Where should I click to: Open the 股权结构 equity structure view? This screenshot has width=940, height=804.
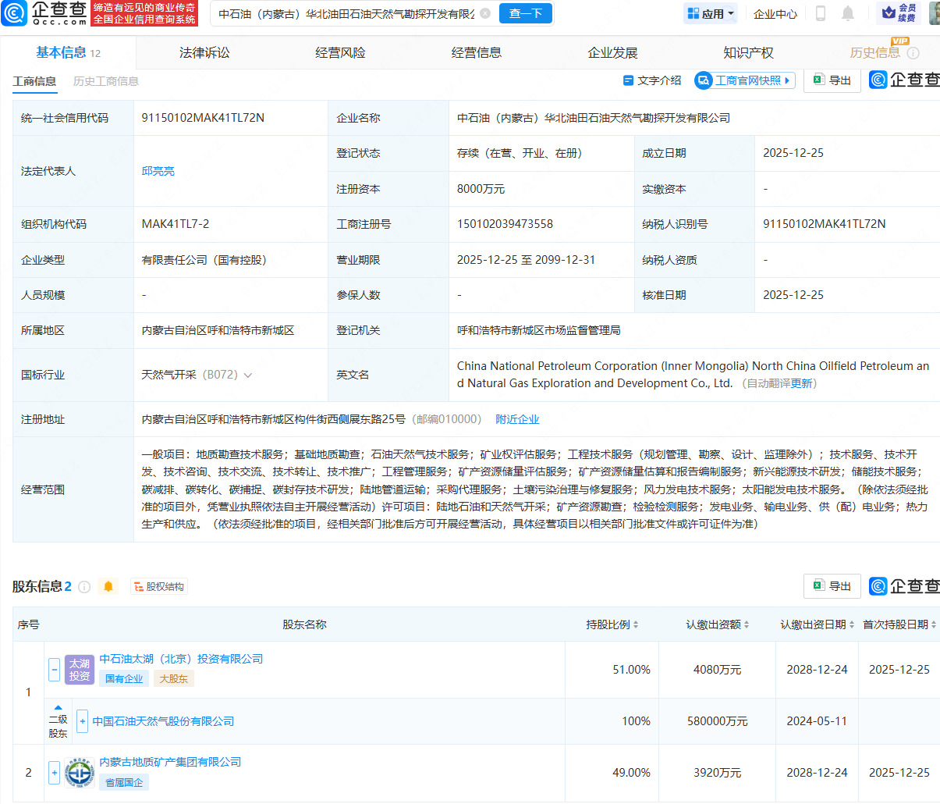[158, 587]
